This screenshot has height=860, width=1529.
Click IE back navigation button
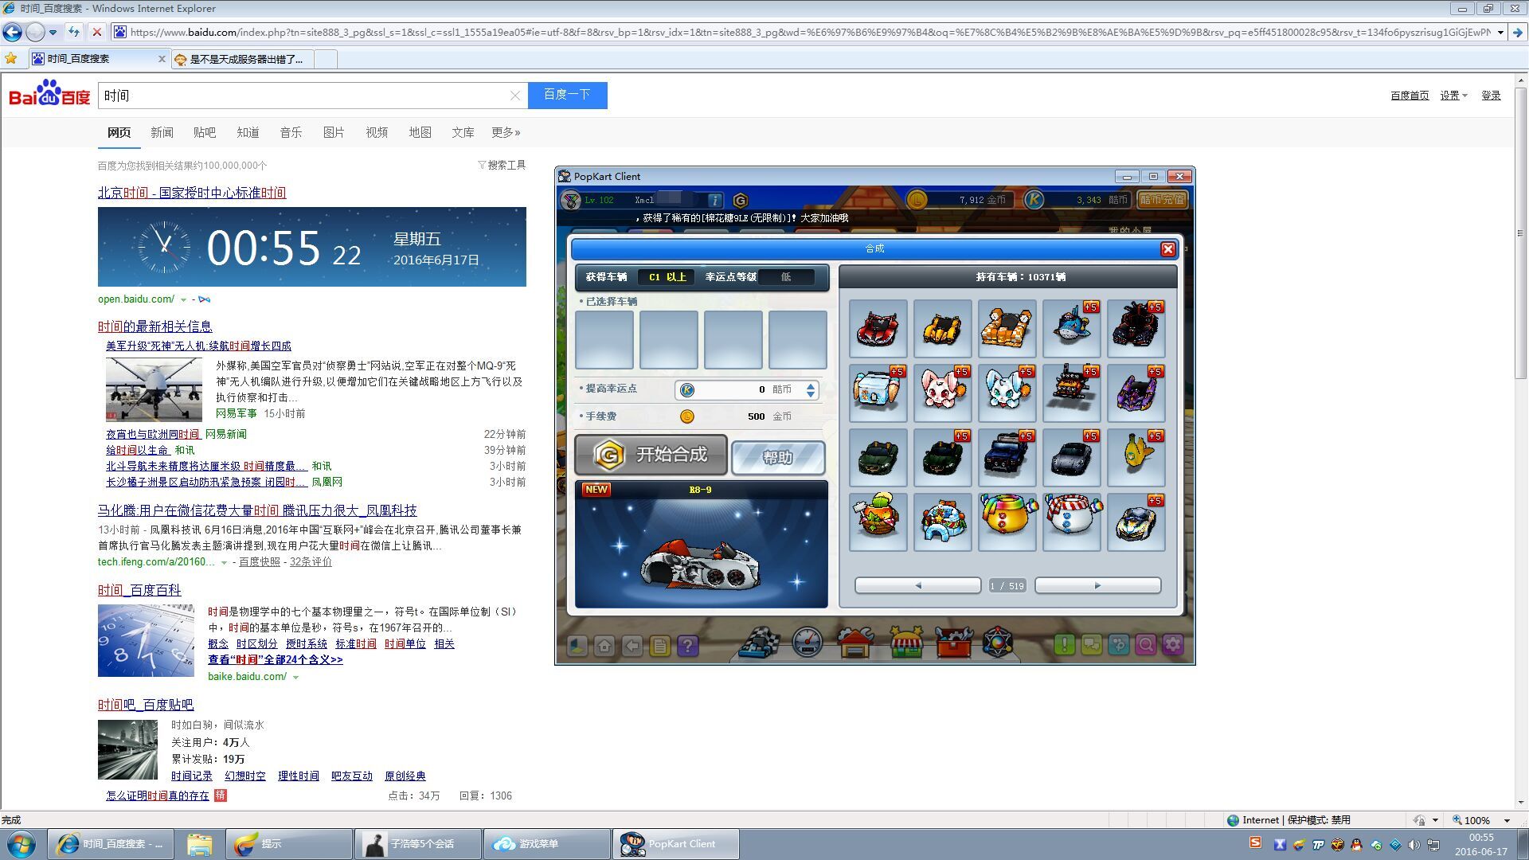12,33
